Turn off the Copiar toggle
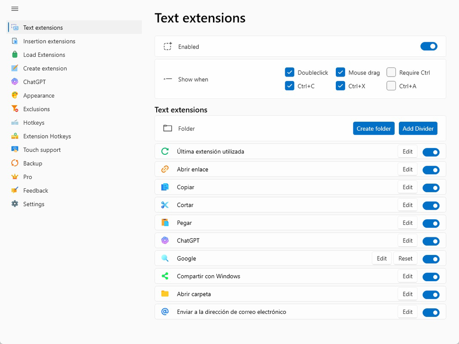459x344 pixels. [431, 187]
